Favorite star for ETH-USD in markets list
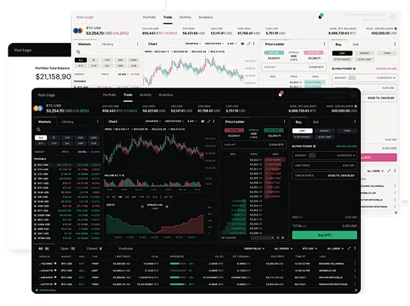 click(x=35, y=170)
